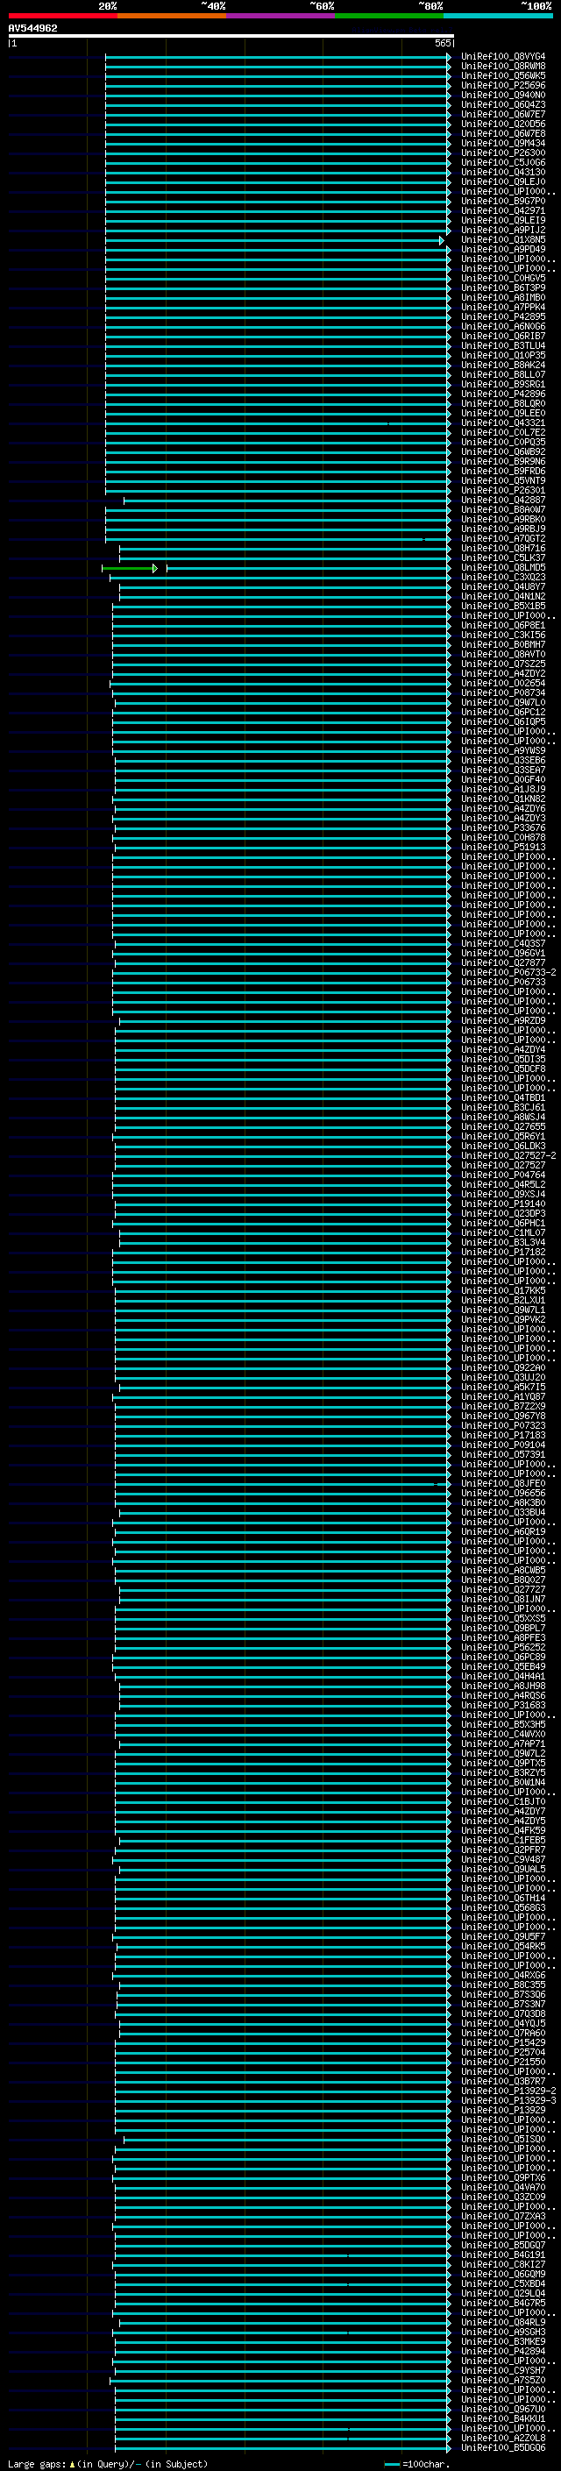
Task: Open hit UniRef100_Q6W7E7
Action: tap(503, 114)
